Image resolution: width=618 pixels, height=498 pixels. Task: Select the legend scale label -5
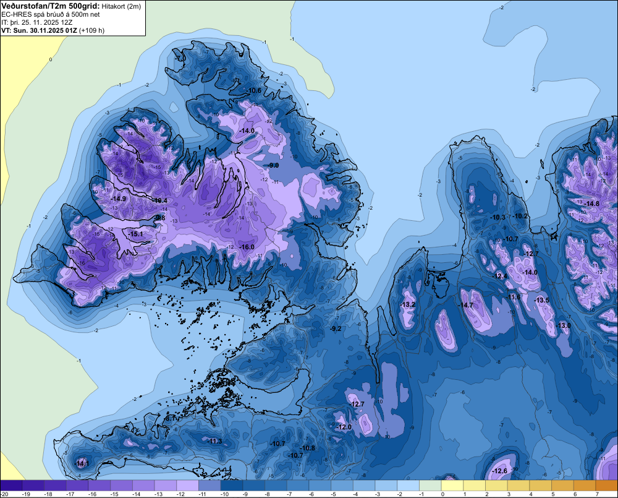click(334, 494)
